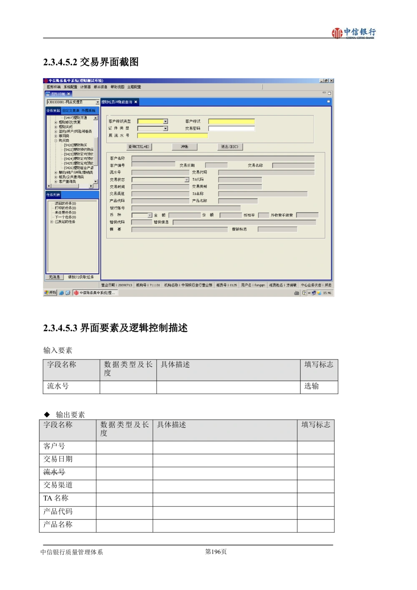Click the CITIC logo in title bar
The width and height of the screenshot is (417, 590).
pos(45,81)
